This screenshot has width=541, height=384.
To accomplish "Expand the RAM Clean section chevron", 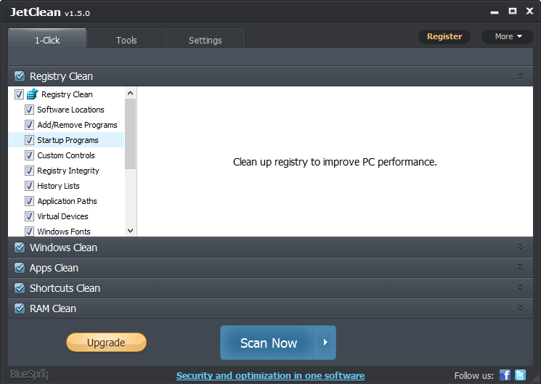I will tap(520, 309).
